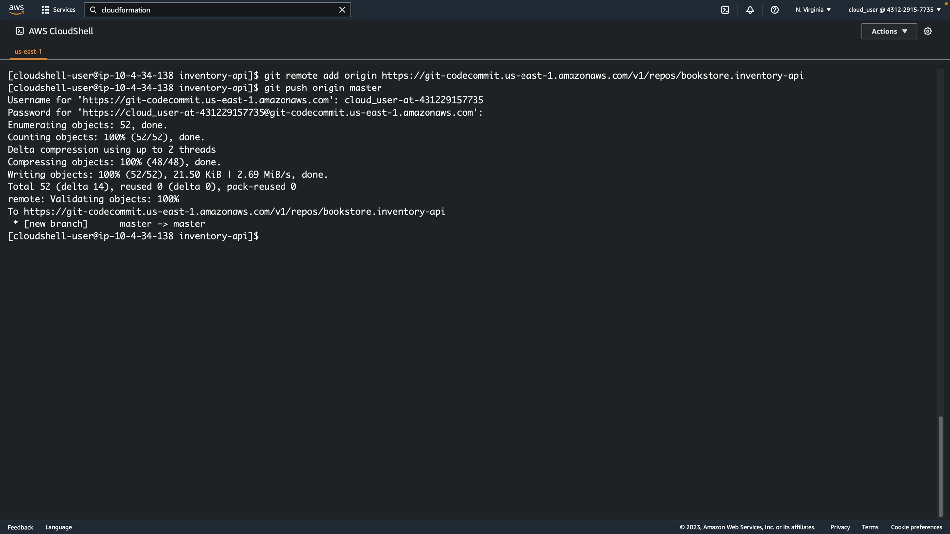Expand the cloud_user account menu
Viewport: 950px width, 534px height.
pyautogui.click(x=894, y=10)
